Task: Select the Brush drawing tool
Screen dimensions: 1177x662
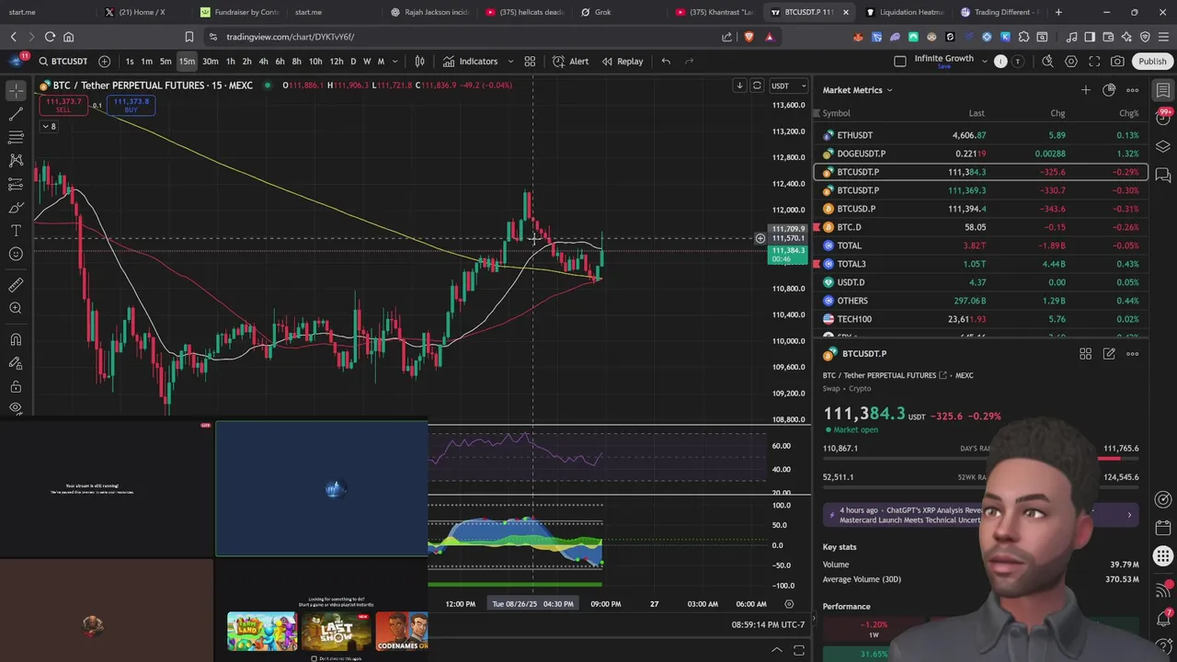Action: 16,208
